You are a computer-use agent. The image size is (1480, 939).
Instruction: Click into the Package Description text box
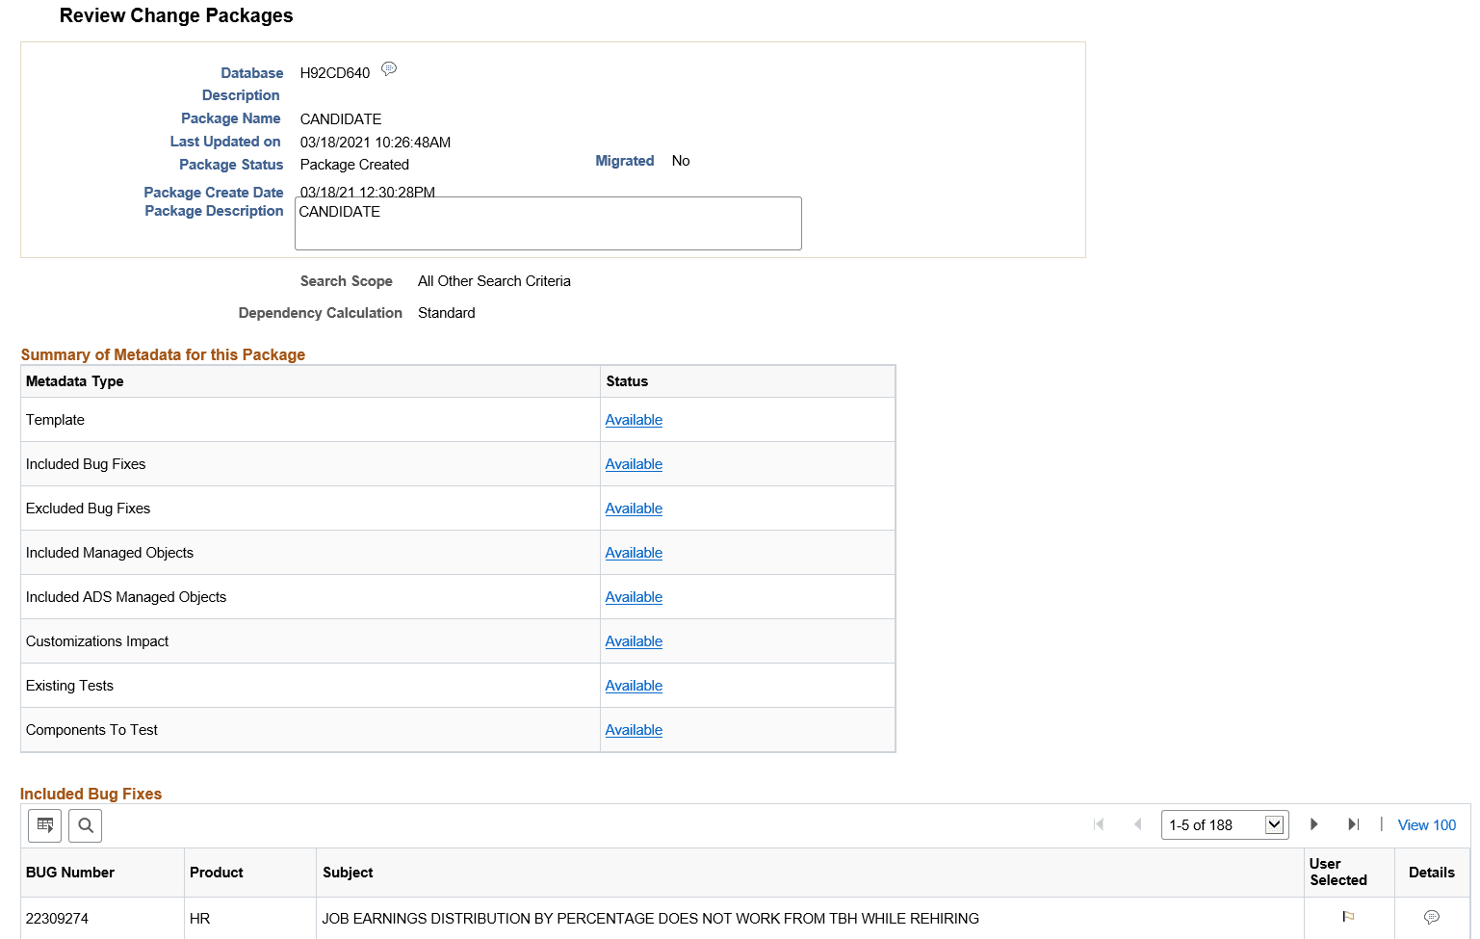[548, 223]
